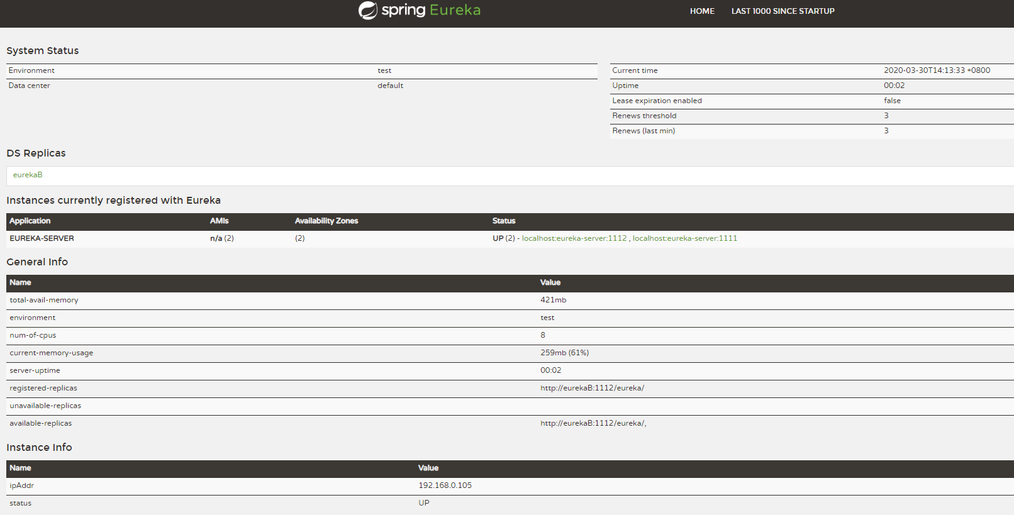
Task: Click the Lease expiration enabled value false
Action: point(892,101)
